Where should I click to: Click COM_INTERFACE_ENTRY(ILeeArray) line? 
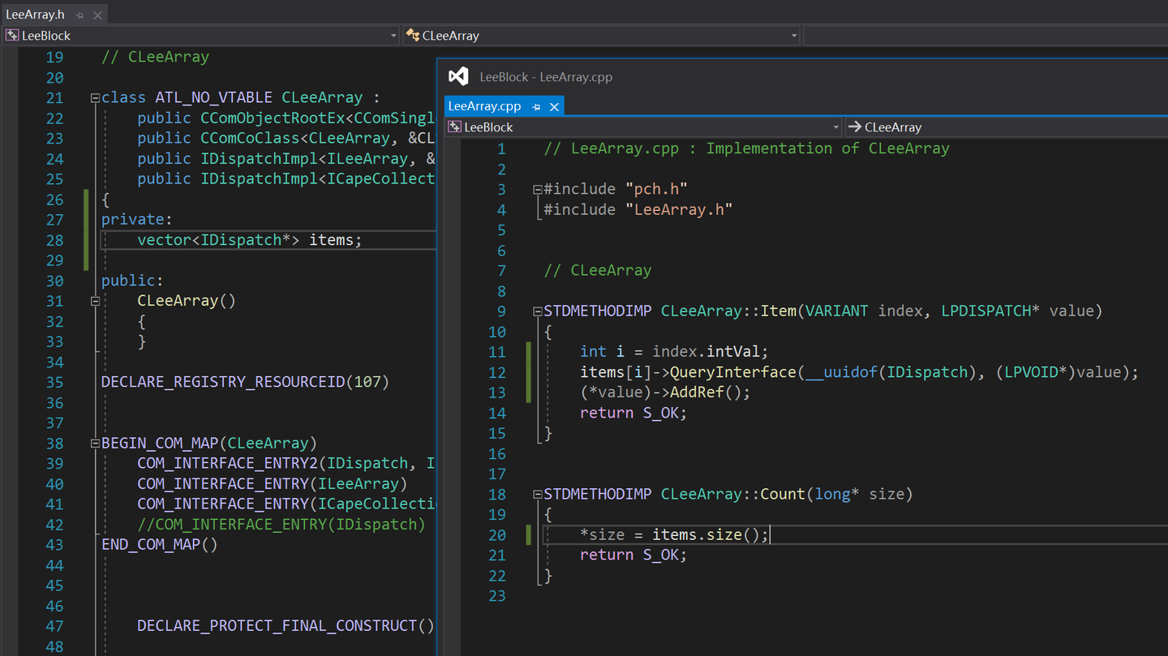[272, 484]
